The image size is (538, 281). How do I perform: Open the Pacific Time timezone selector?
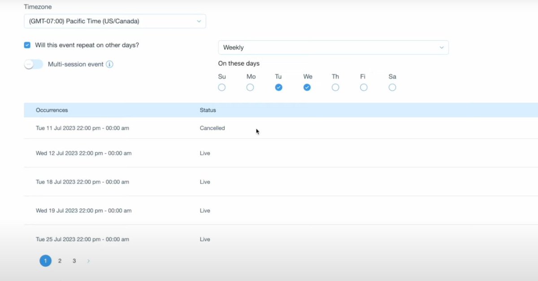115,21
